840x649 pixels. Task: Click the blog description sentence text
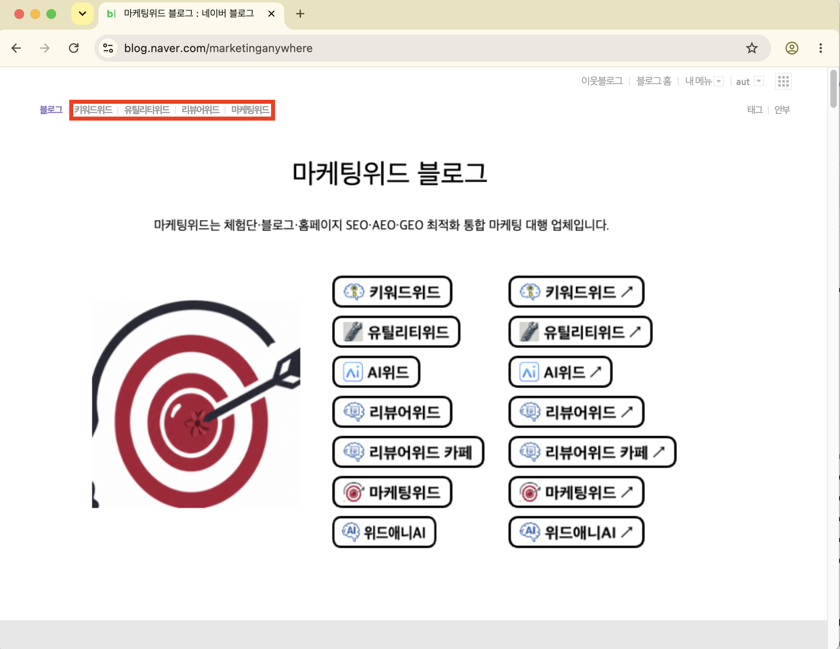(x=381, y=225)
